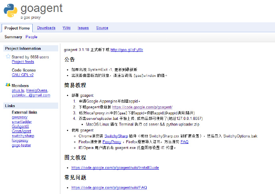Open the code.google.com/p/goagent/ link
275x194 pixels.
click(142, 107)
